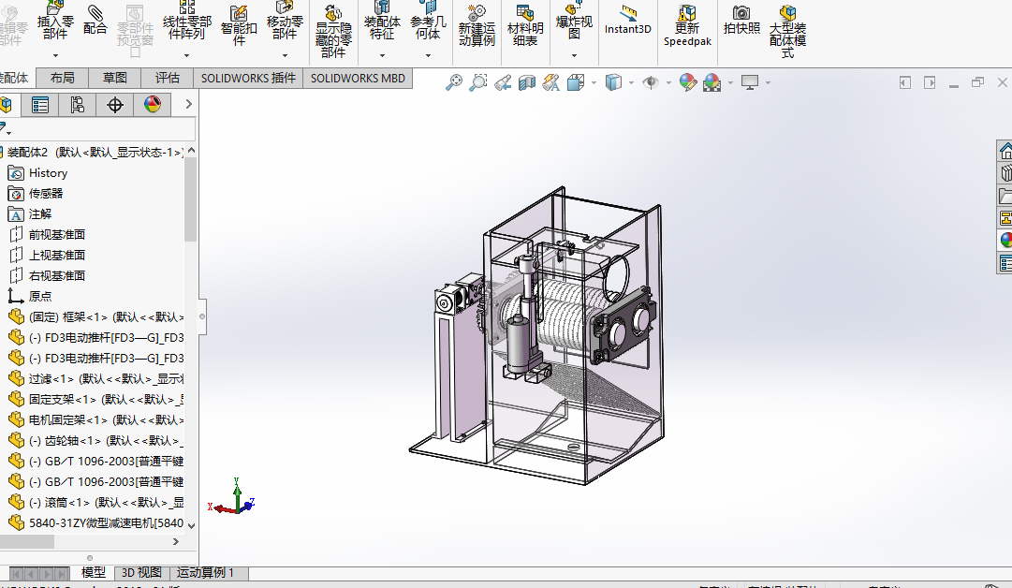Open ConfigurationManager tab icon
Viewport: 1012px width, 588px height.
[78, 105]
